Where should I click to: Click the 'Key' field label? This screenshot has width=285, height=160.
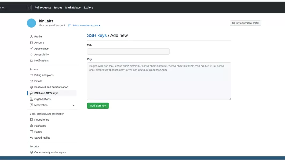(x=89, y=59)
